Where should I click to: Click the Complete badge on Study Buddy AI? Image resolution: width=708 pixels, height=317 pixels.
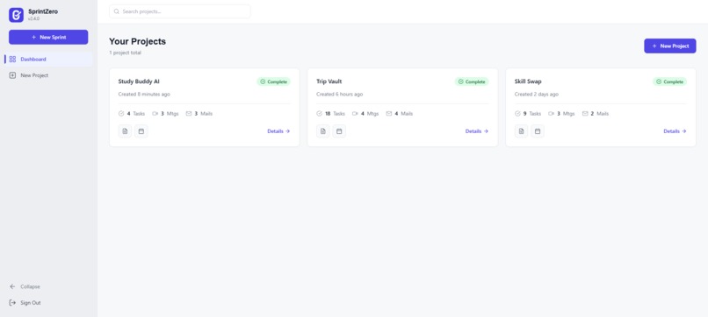click(x=274, y=81)
